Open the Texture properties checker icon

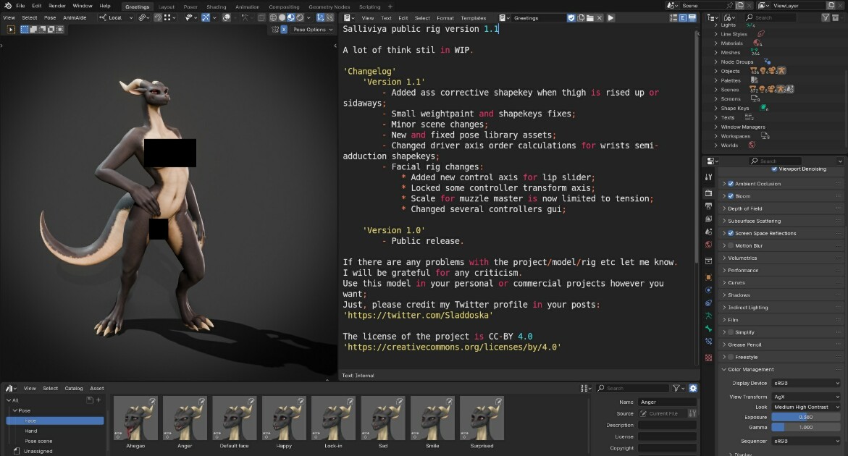[708, 358]
